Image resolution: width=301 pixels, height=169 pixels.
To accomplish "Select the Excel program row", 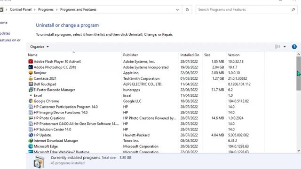I will point(146,95).
